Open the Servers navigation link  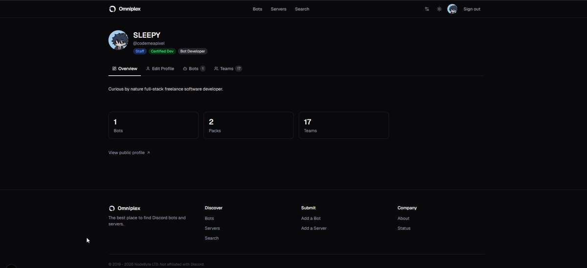(x=278, y=9)
